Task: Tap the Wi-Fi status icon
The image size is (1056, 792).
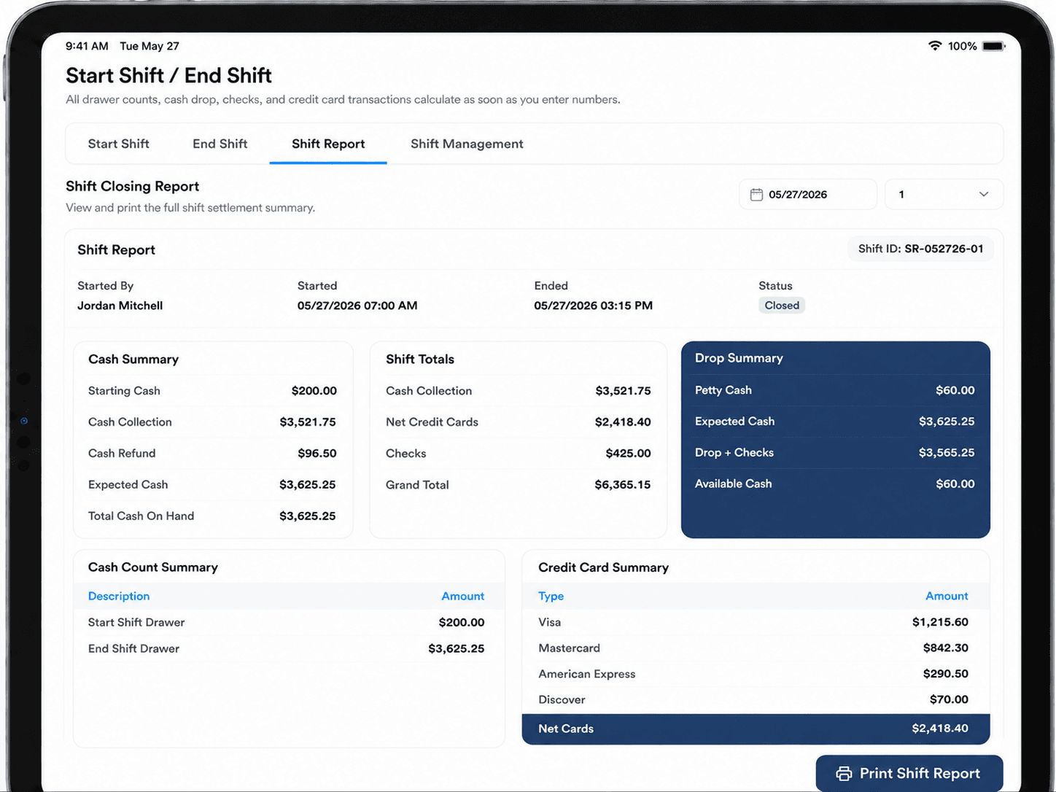Action: 935,46
